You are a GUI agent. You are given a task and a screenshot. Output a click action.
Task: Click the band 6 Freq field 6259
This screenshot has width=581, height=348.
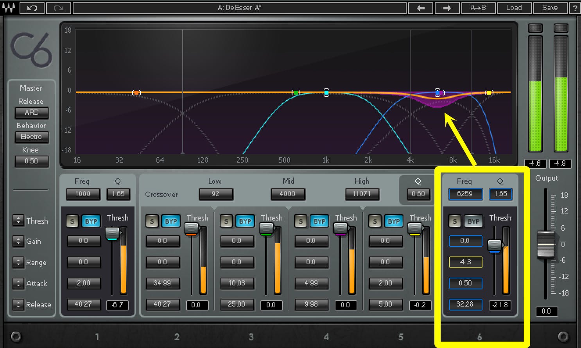(x=465, y=194)
